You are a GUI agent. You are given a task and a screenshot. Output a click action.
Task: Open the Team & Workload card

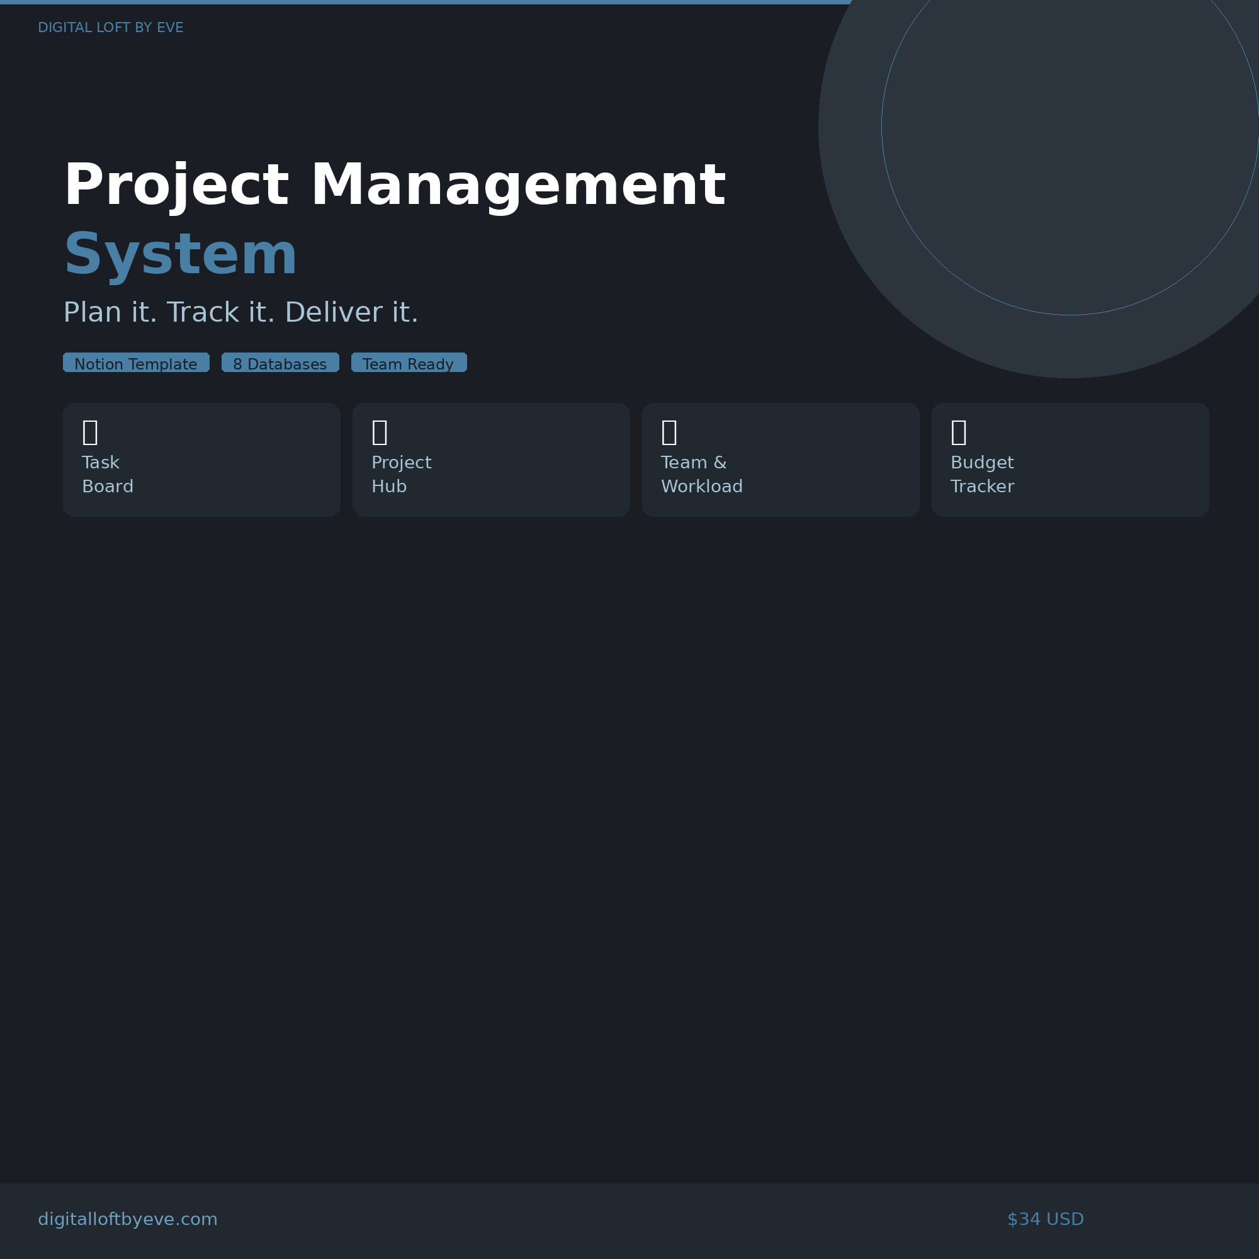pyautogui.click(x=781, y=460)
